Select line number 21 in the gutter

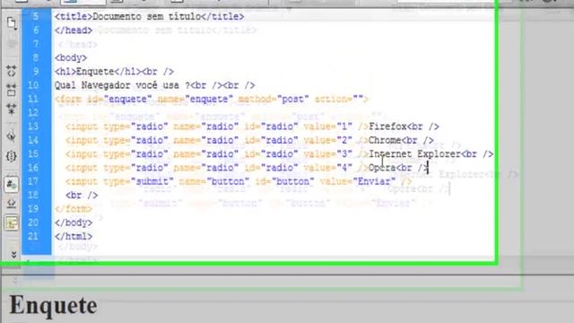[33, 236]
